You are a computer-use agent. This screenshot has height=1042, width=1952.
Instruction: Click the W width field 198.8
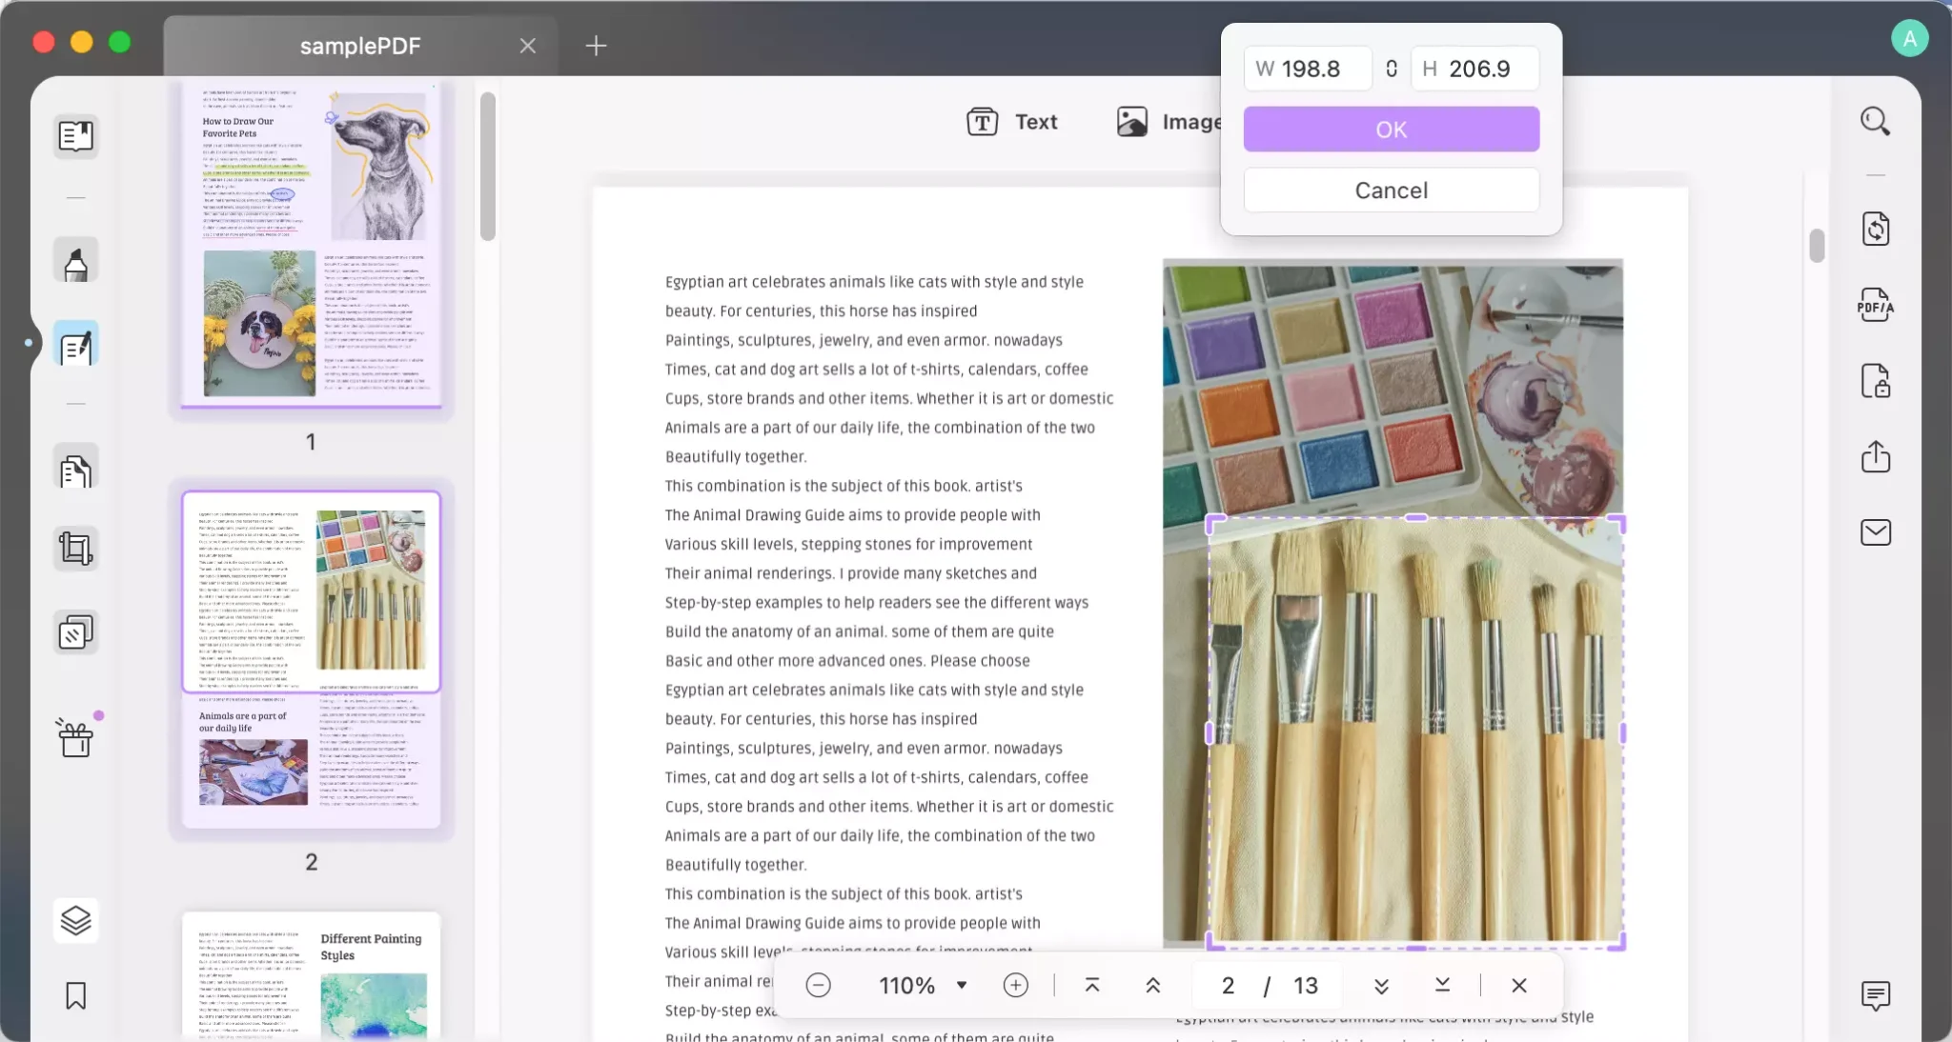click(1308, 69)
